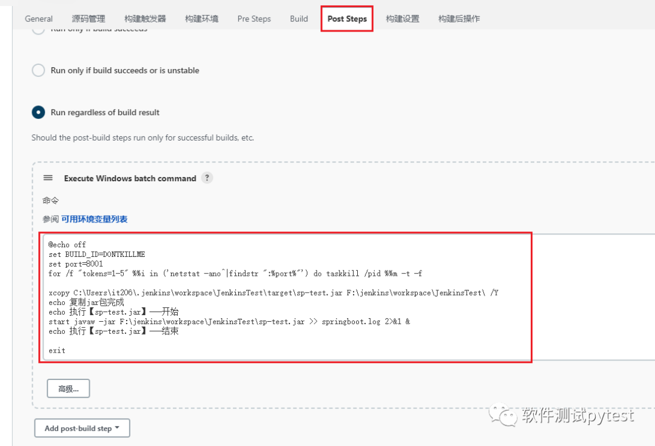Open help for Execute Windows batch command
Screen dimensions: 655x446
207,178
